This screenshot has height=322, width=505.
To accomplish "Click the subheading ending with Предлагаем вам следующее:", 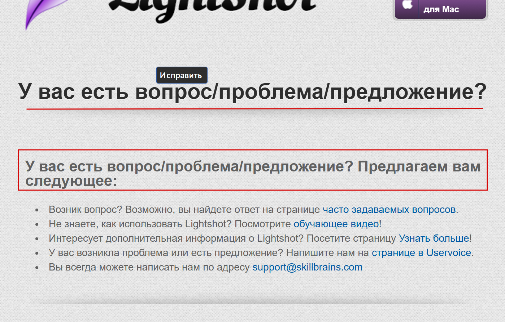I will 253,173.
